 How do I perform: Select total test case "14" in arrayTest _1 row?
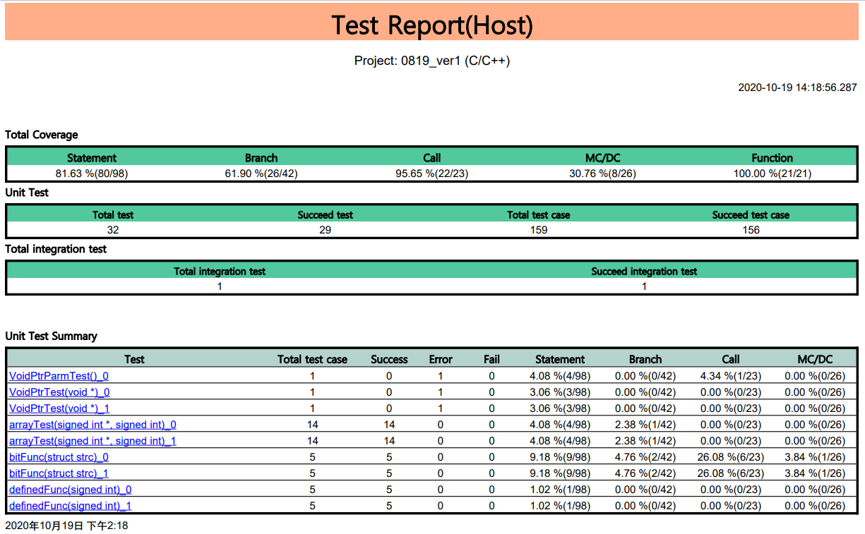(x=312, y=441)
